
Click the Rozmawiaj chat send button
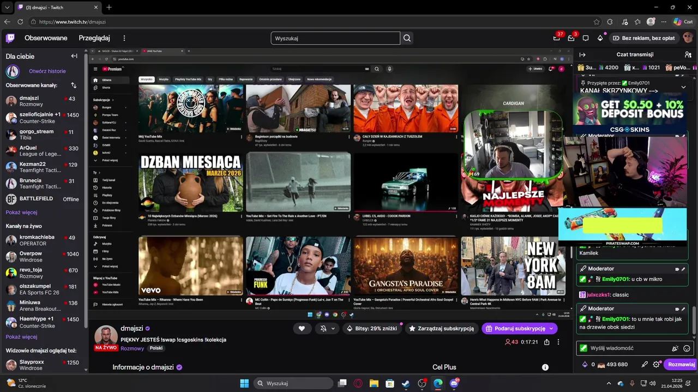(x=681, y=364)
